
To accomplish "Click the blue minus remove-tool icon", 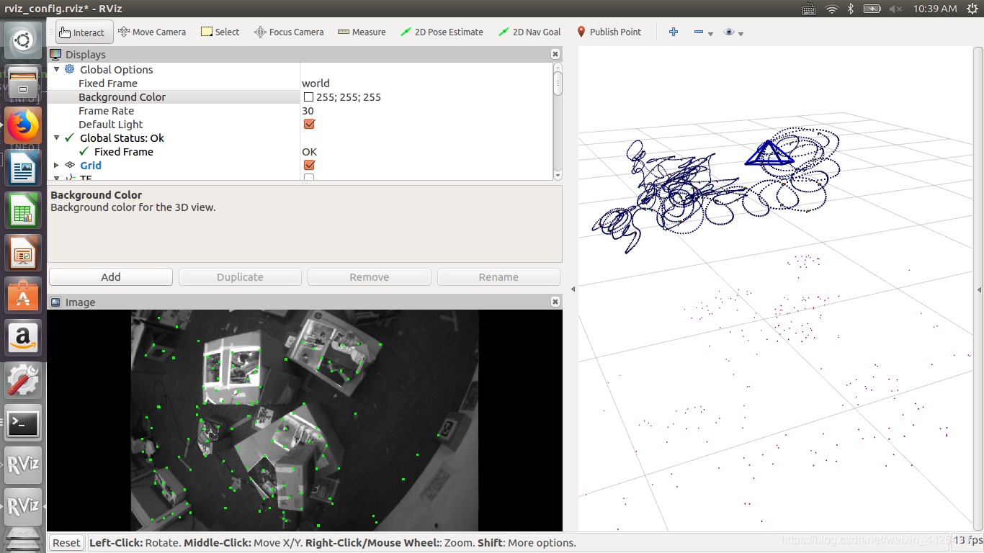I will click(698, 32).
